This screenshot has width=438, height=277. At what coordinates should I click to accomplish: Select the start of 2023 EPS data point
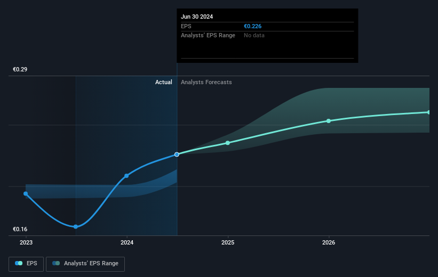pyautogui.click(x=26, y=193)
